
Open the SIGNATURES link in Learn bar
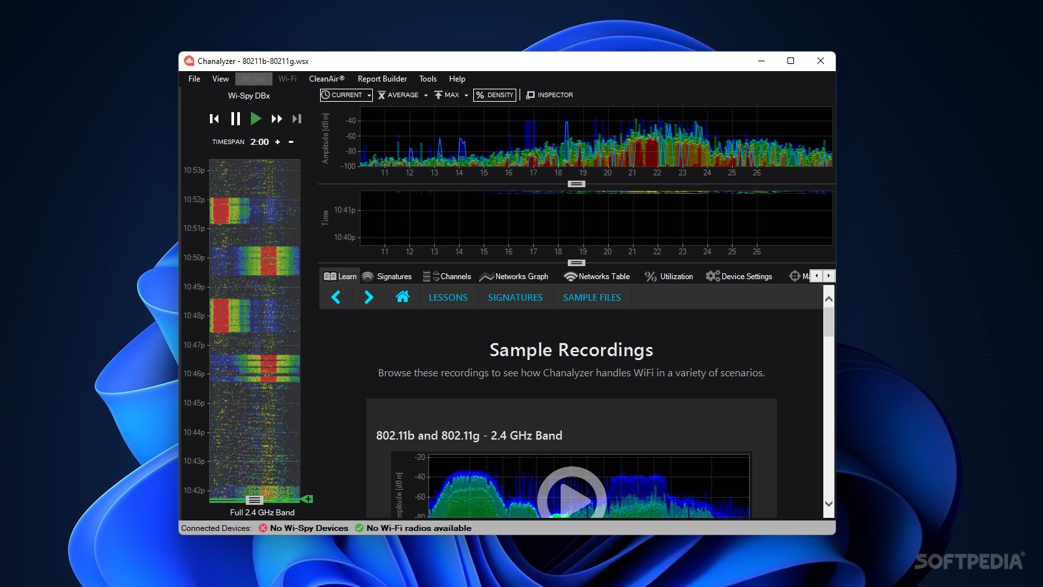pyautogui.click(x=515, y=297)
